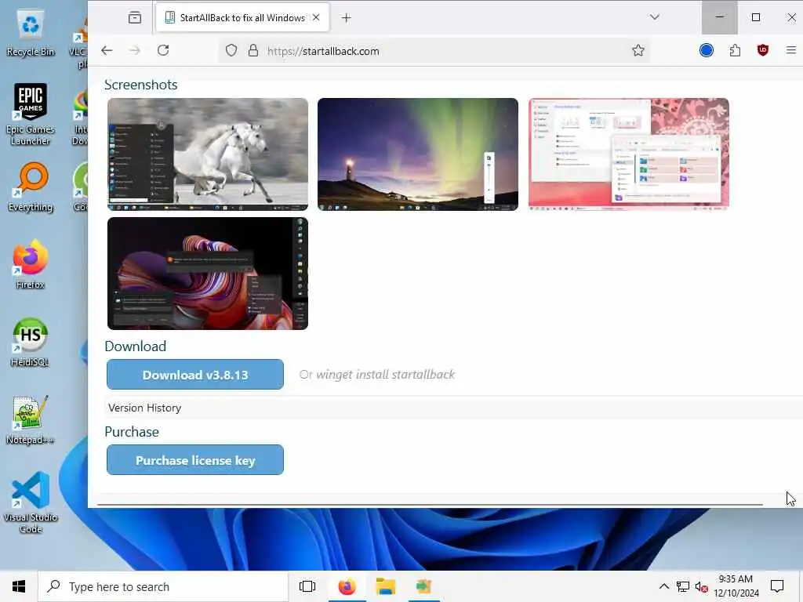Screen dimensions: 803x602
Task: Click the muted volume tray icon
Action: coord(702,586)
